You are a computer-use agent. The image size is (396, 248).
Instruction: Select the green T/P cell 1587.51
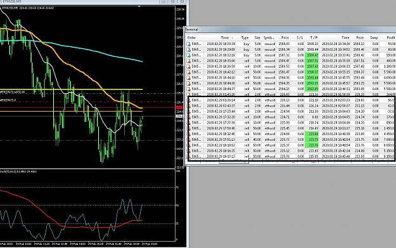pos(312,61)
